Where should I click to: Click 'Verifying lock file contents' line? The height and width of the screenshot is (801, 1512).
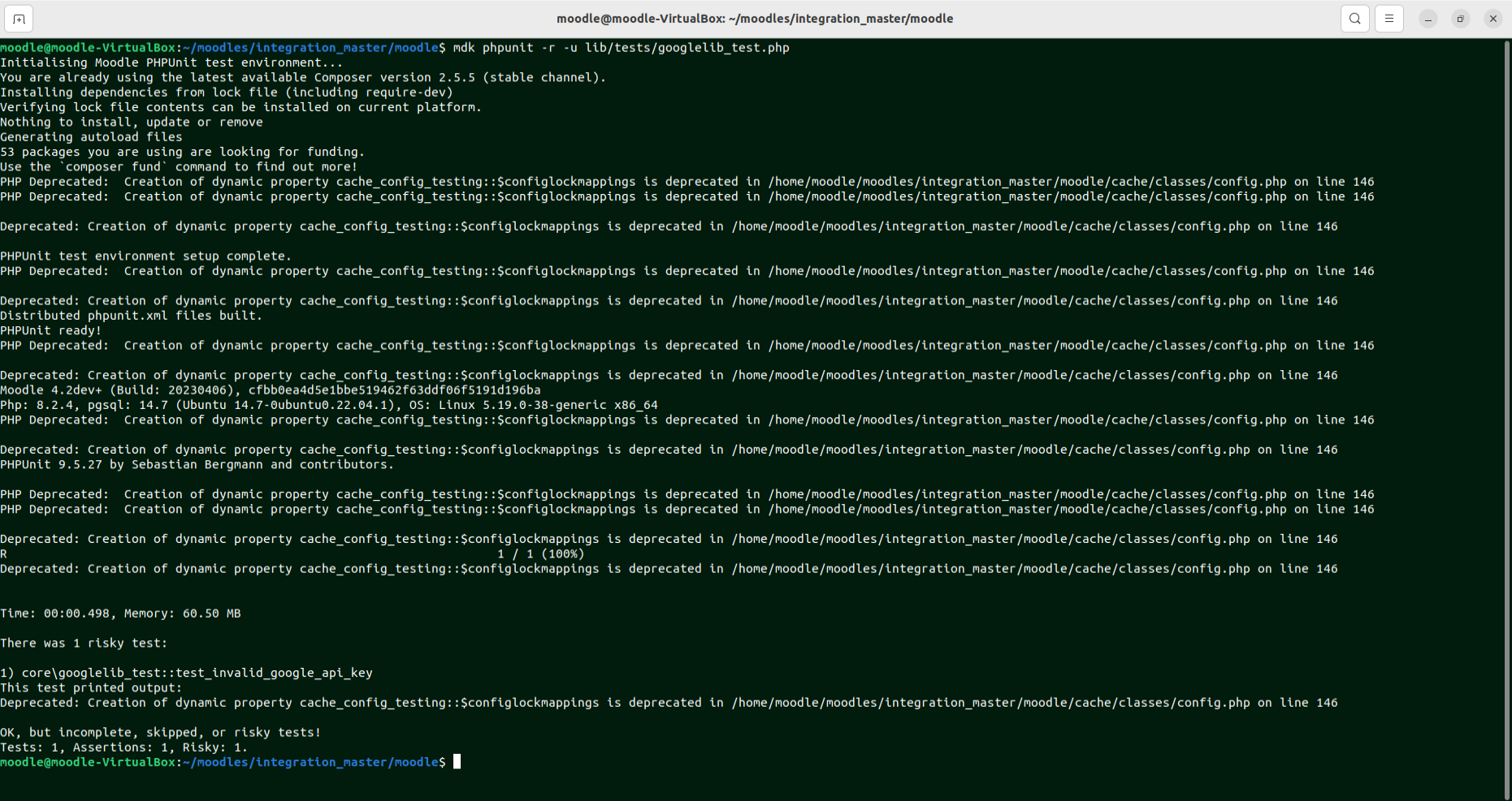coord(240,107)
